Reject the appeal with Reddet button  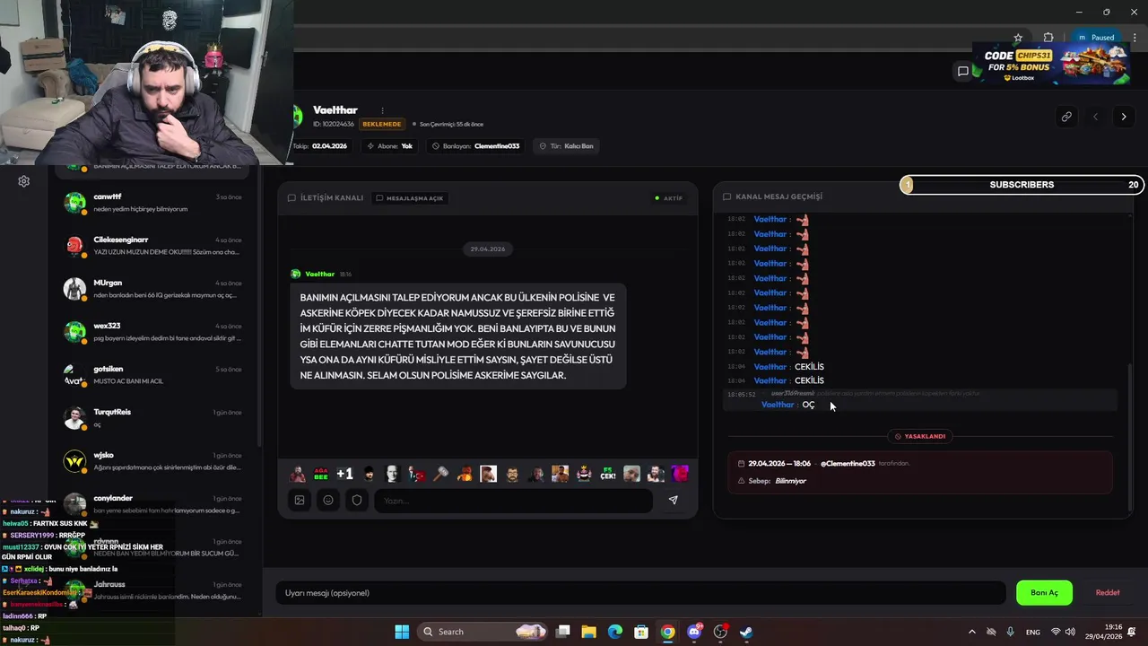tap(1108, 593)
